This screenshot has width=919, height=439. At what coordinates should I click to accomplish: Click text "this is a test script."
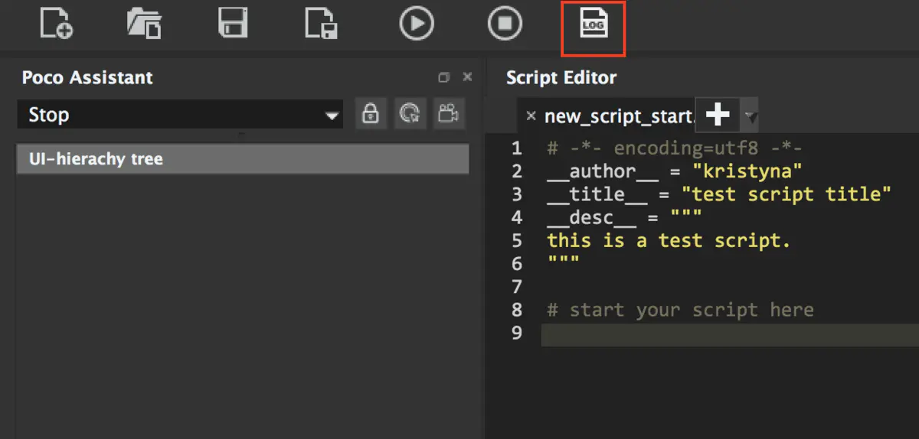pos(669,241)
